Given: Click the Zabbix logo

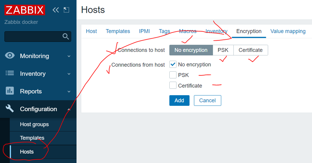Looking at the screenshot, I should [25, 10].
